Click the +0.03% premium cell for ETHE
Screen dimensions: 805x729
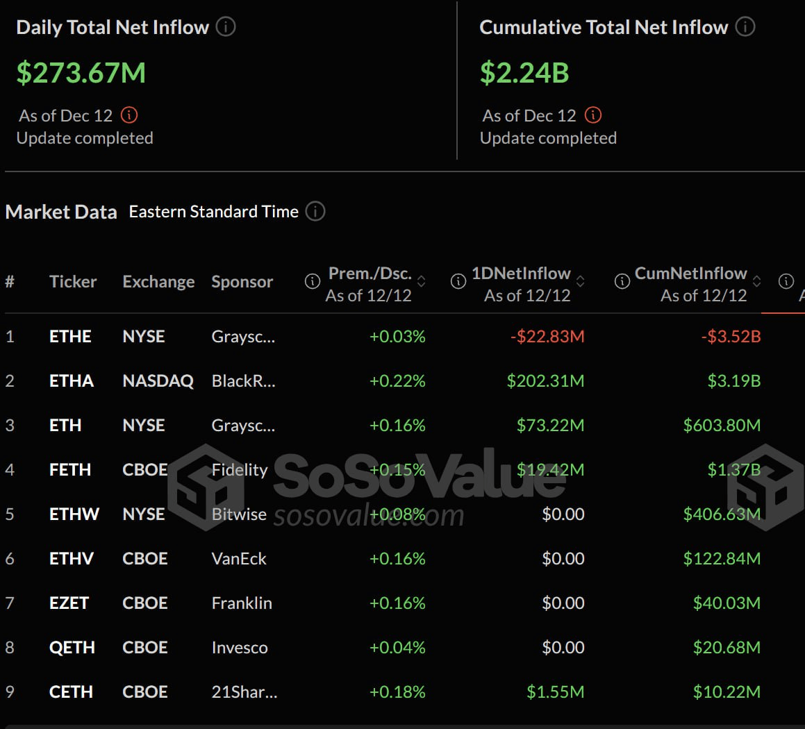(397, 337)
